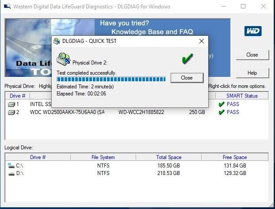The height and width of the screenshot is (209, 275).
Task: Click 131.84 GB free space value
Action: (235, 166)
